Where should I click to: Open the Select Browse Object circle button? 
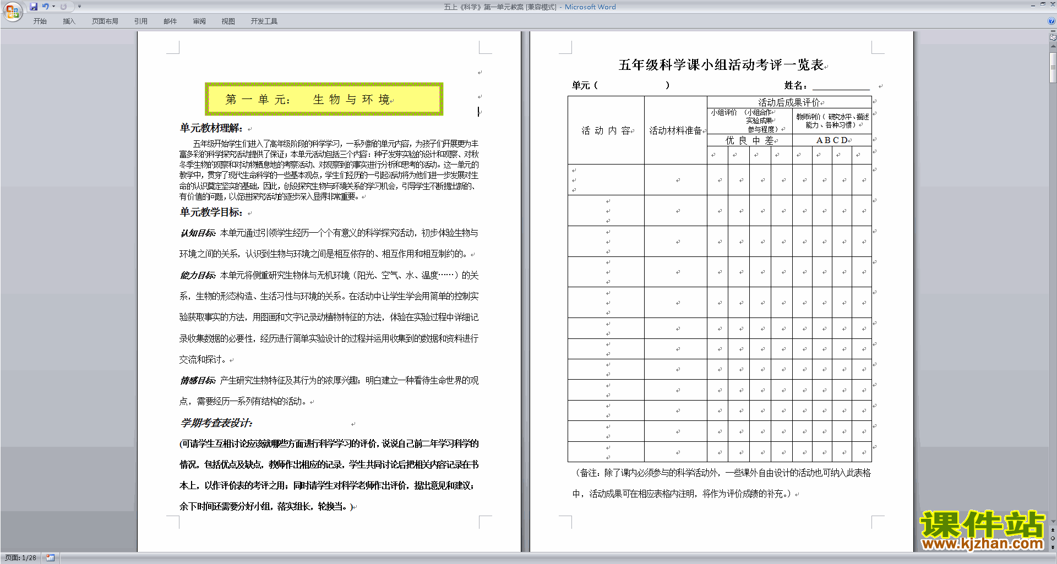pyautogui.click(x=1053, y=538)
